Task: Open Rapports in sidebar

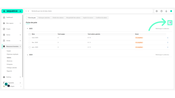Action: tap(9, 71)
